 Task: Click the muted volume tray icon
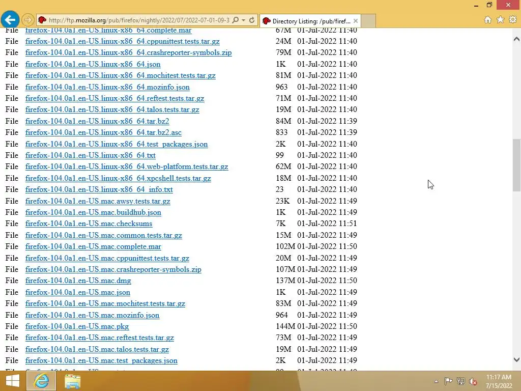[x=473, y=381]
